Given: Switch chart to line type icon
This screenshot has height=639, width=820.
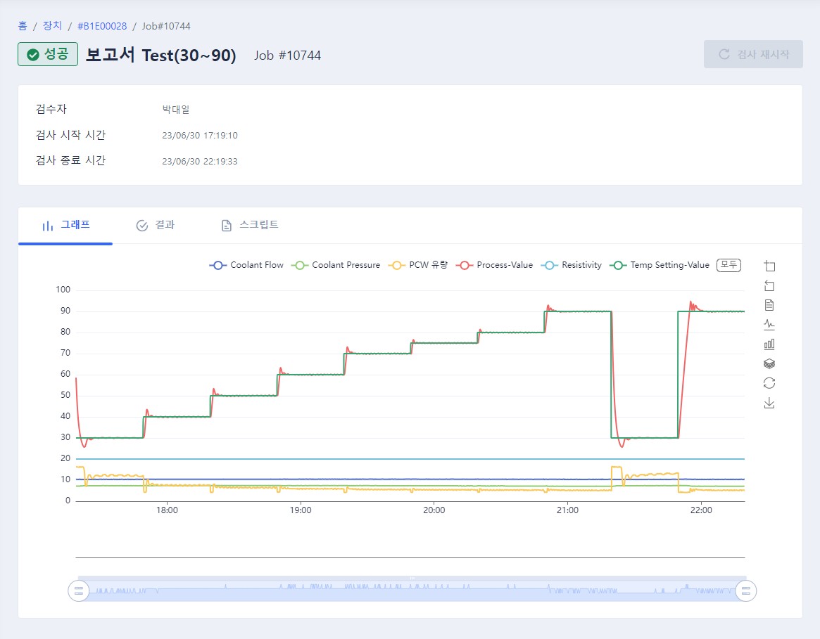Looking at the screenshot, I should click(769, 325).
